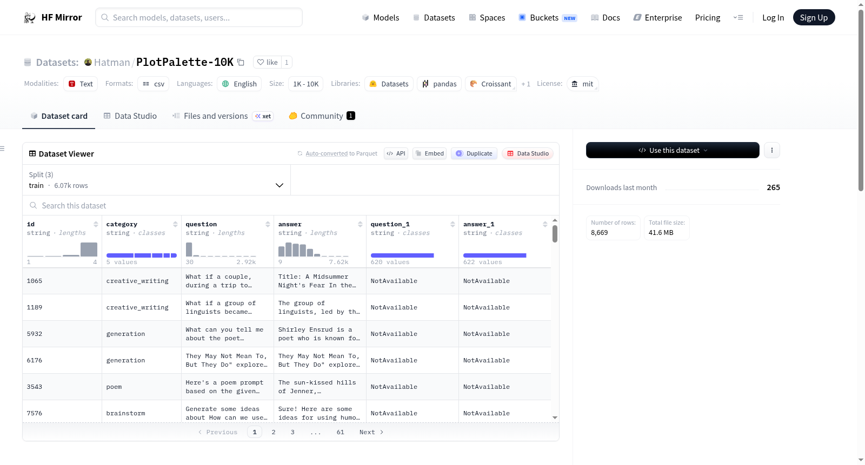Sort the answer_1 column
This screenshot has height=465, width=865.
545,224
